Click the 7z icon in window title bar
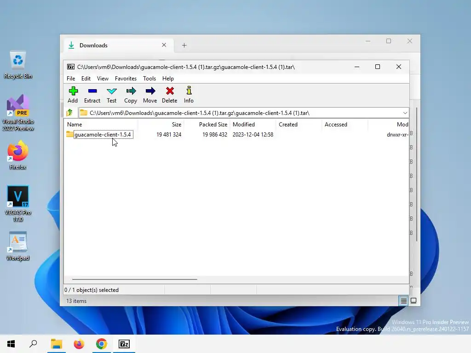471x353 pixels. (x=70, y=67)
